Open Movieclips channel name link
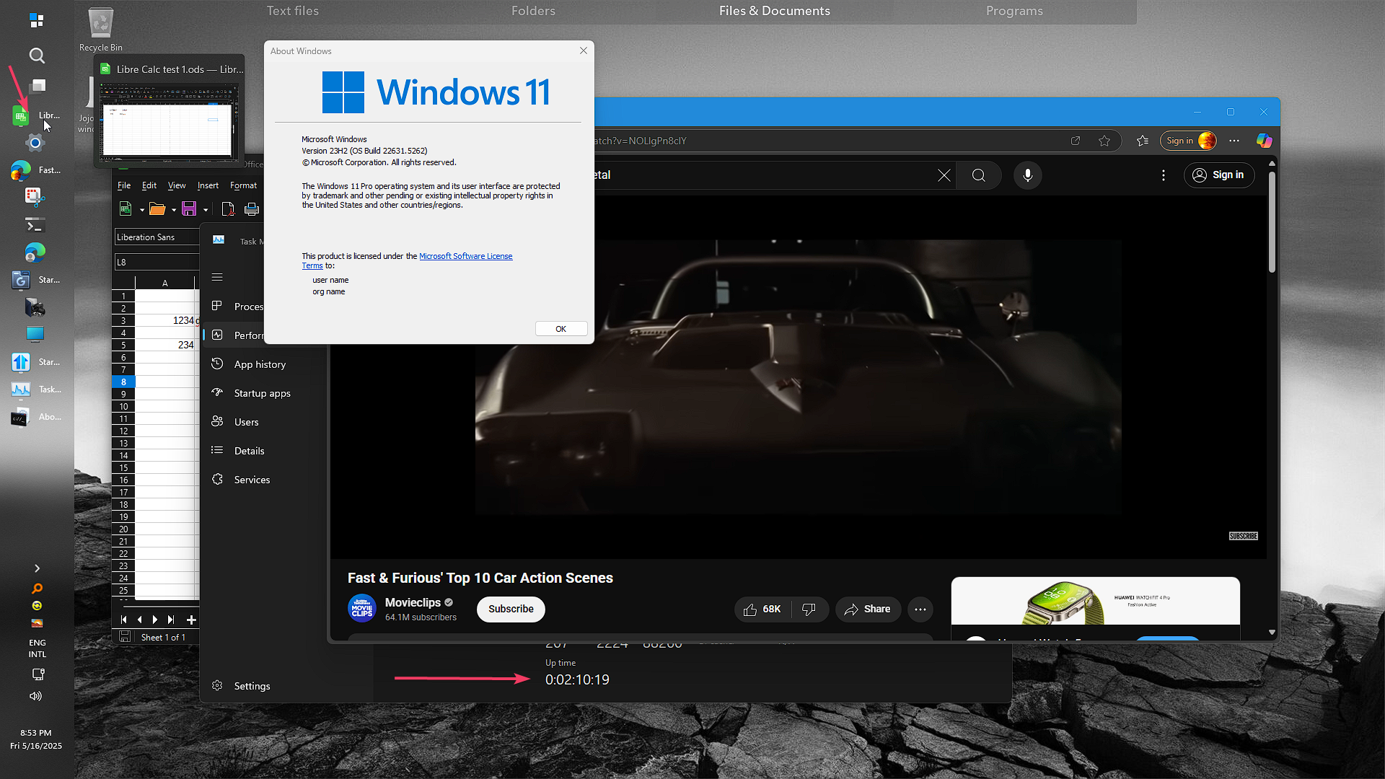 coord(413,603)
